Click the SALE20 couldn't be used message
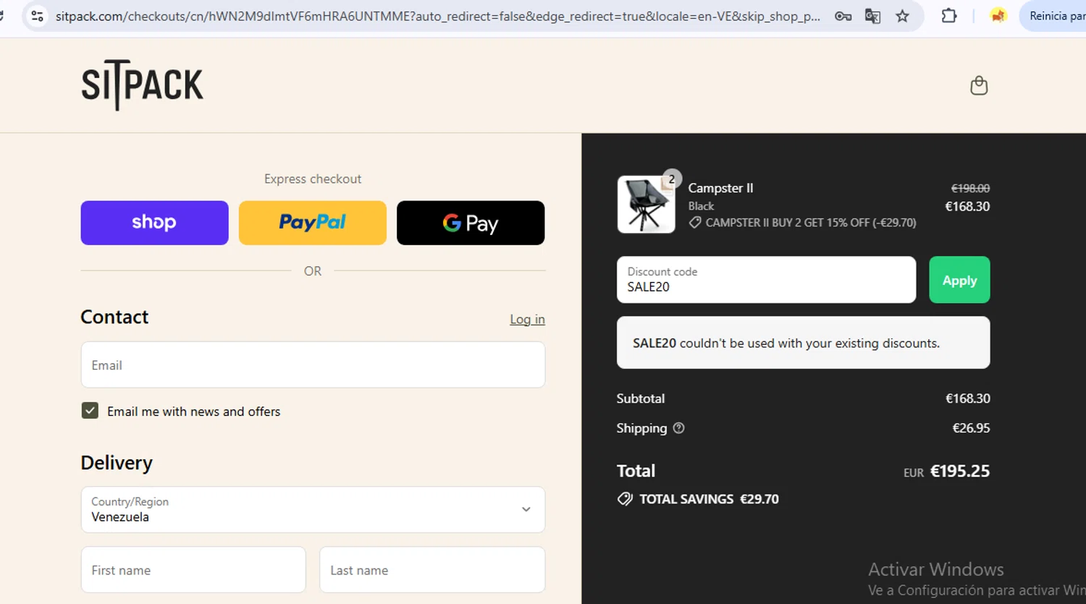 pyautogui.click(x=803, y=343)
